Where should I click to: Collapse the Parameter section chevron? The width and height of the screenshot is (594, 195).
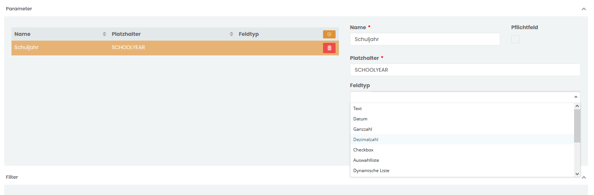pyautogui.click(x=584, y=9)
